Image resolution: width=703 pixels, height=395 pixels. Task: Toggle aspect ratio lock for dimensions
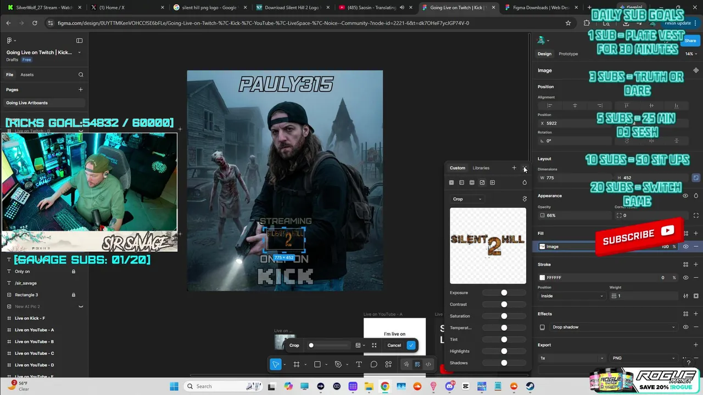(x=696, y=178)
